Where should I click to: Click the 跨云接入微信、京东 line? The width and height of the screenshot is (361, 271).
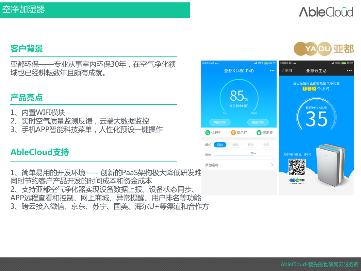coord(110,206)
